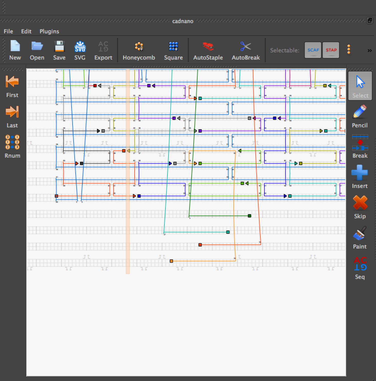
Task: Open the File menu
Action: 8,31
